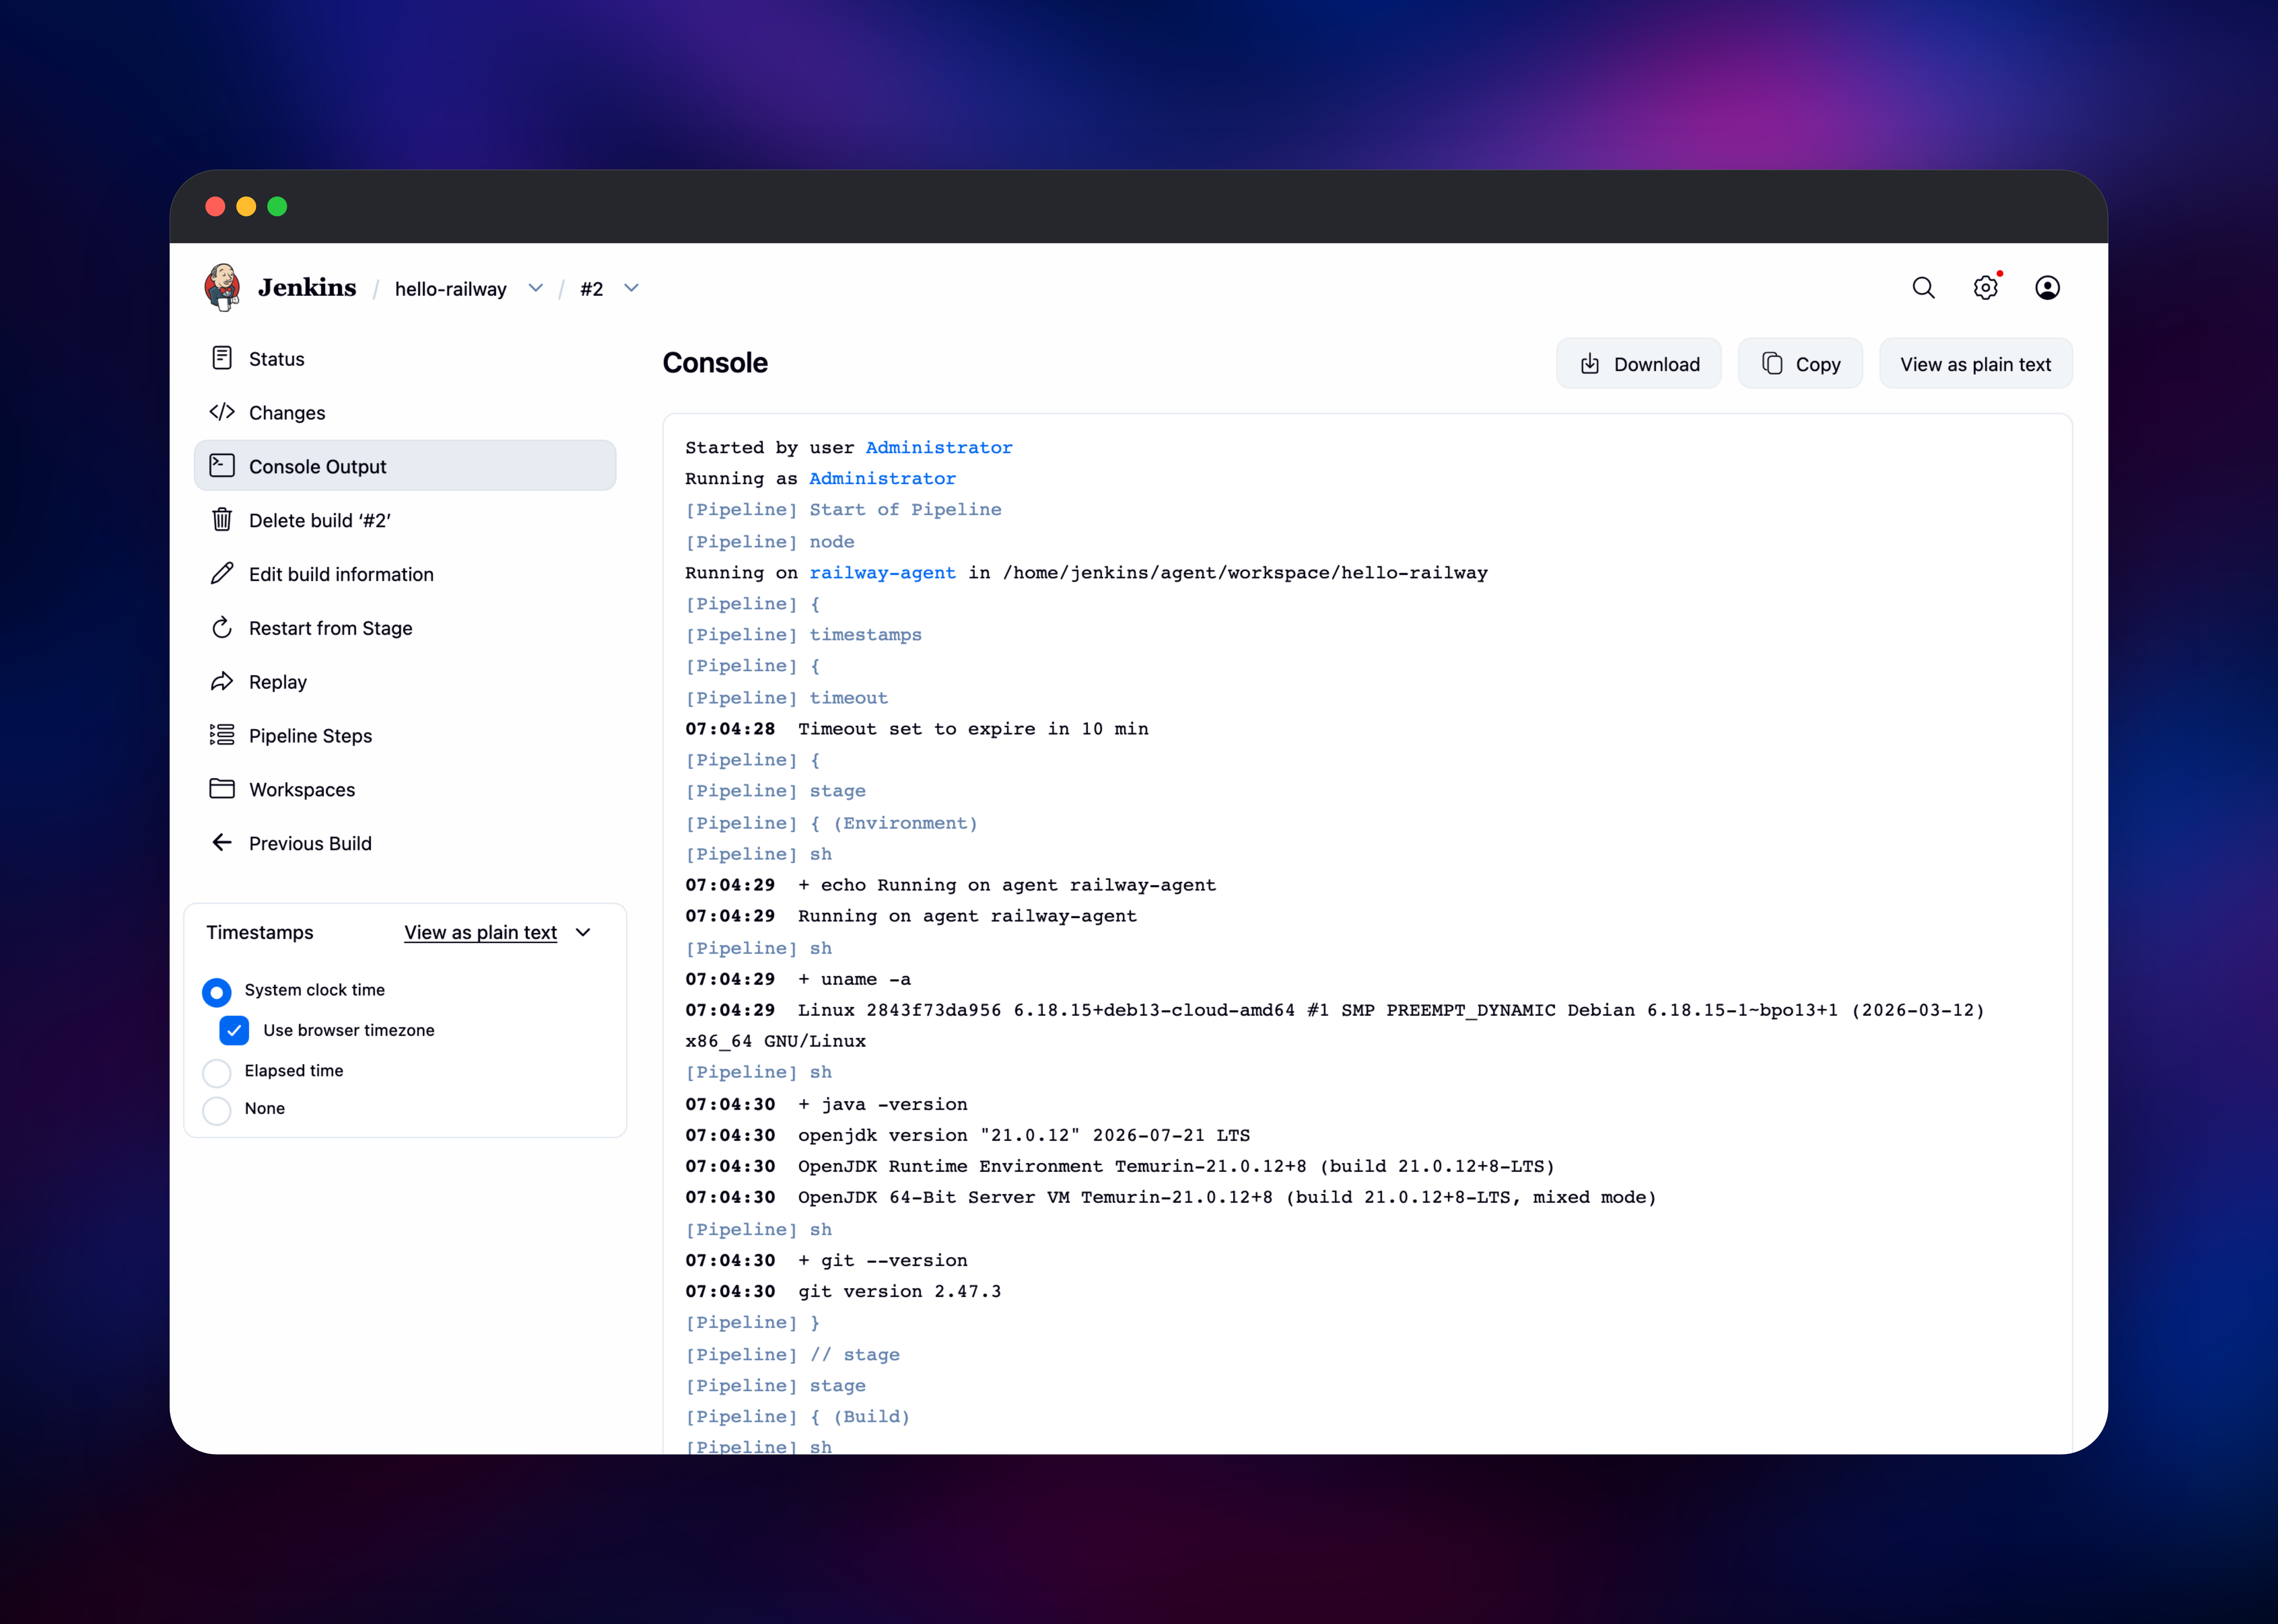Screen dimensions: 2278x1624
Task: Click the Status page icon
Action: click(222, 358)
